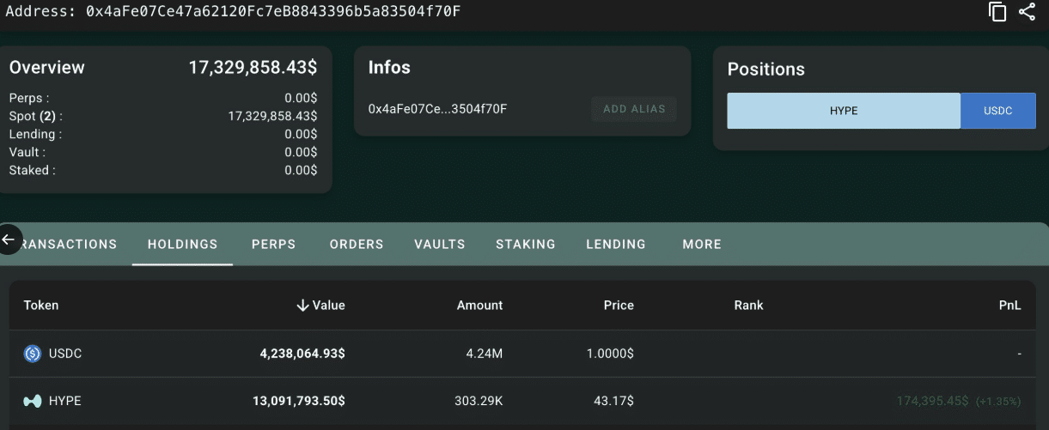Open the Perps tab

pos(274,245)
